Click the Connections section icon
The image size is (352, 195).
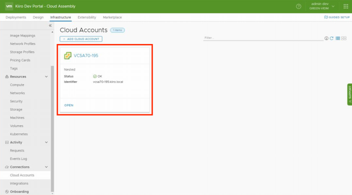(x=7, y=167)
